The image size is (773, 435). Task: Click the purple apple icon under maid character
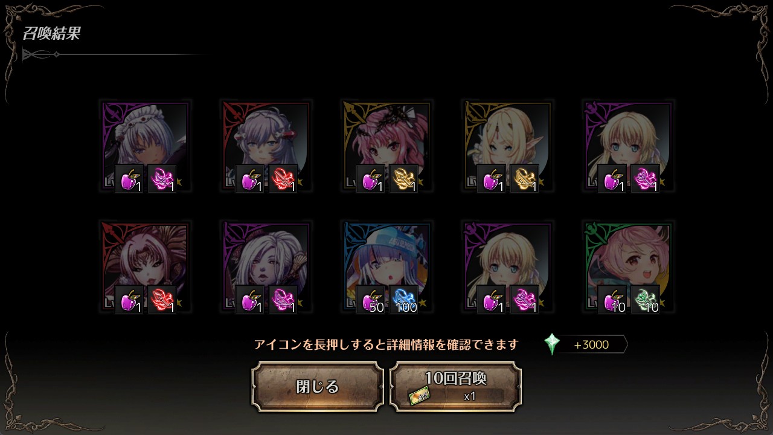(129, 179)
